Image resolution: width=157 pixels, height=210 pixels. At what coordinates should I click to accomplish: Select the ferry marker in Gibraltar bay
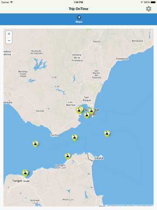pos(87,115)
